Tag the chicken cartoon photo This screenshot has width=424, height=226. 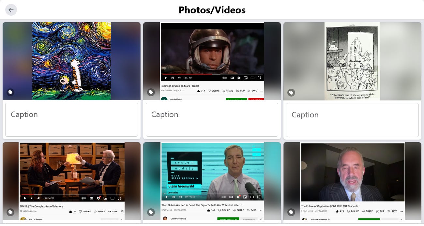pyautogui.click(x=291, y=93)
